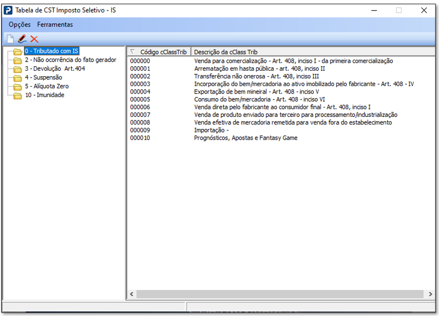Click folder icon beside Alíquota Zero
The image size is (439, 316).
click(18, 87)
